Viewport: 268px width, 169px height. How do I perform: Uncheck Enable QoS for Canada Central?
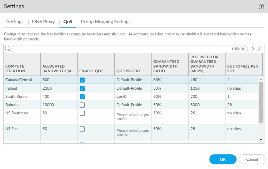click(82, 80)
